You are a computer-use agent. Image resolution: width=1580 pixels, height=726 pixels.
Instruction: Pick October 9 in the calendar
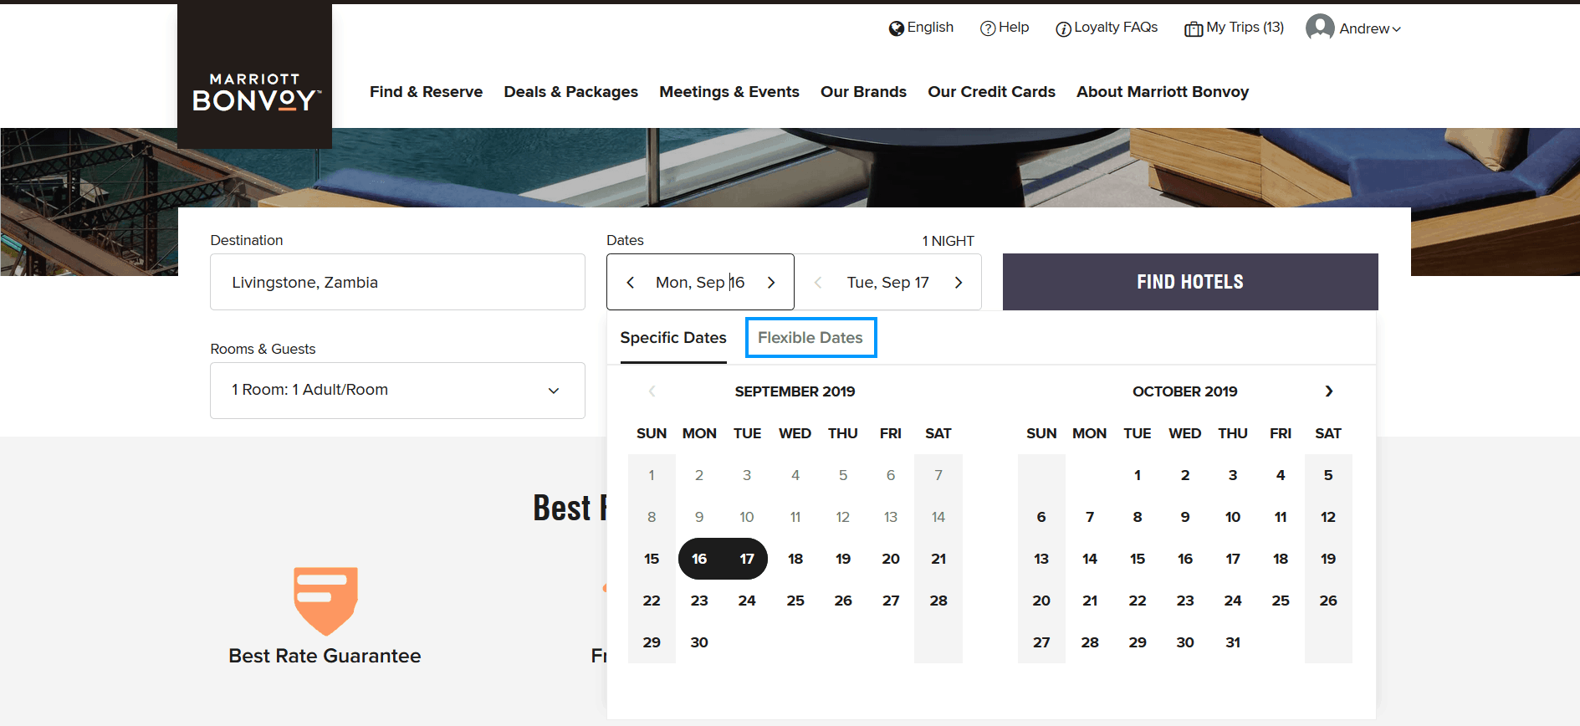click(x=1185, y=517)
